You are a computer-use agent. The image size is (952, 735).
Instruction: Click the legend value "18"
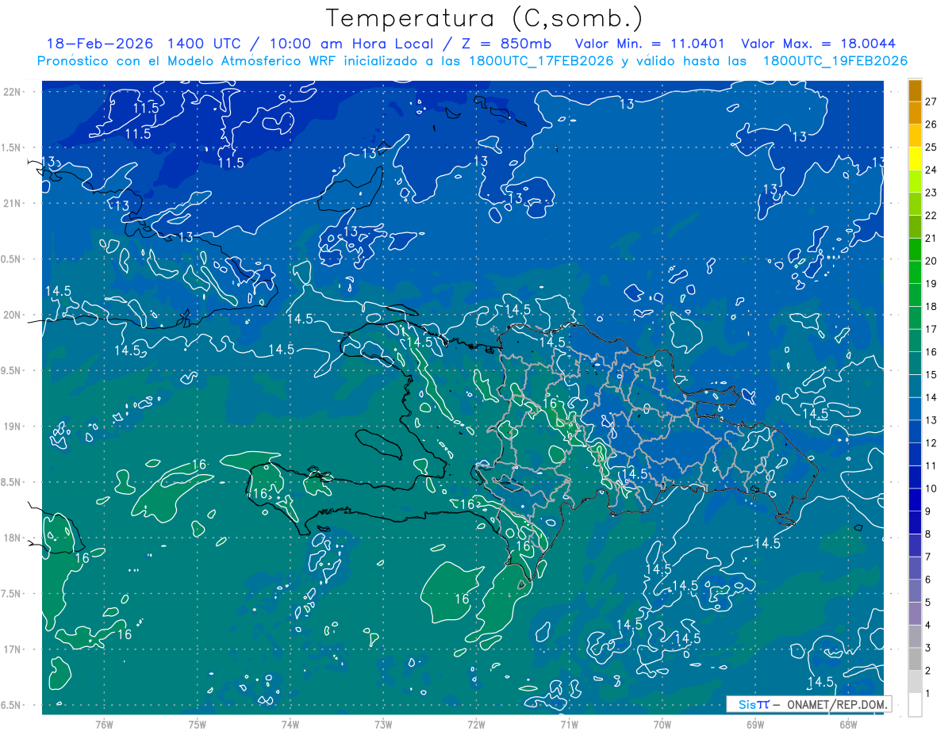point(931,306)
